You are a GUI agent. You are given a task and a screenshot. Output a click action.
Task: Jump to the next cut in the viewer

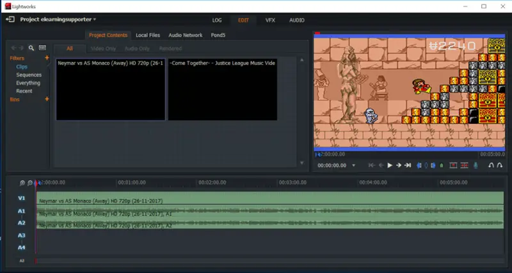coord(408,165)
